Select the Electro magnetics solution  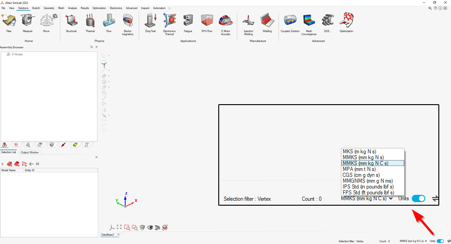pyautogui.click(x=128, y=23)
